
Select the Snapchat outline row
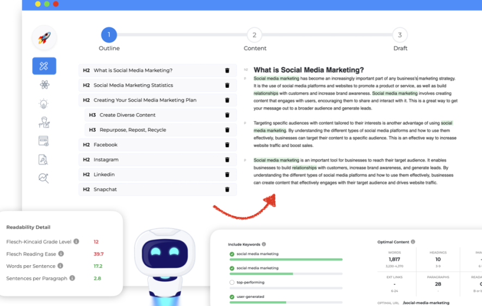click(157, 189)
